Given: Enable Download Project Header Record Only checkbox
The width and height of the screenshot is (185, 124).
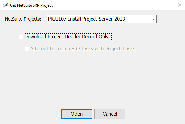Looking at the screenshot, I should point(21,37).
